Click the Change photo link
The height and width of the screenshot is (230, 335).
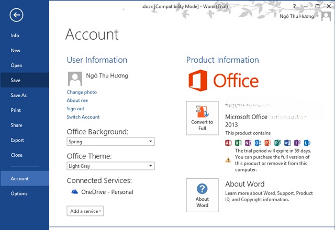click(x=82, y=92)
